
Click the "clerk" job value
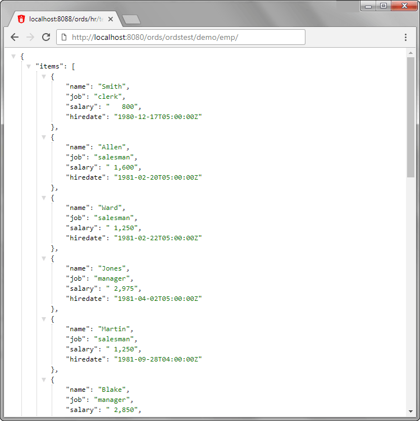(108, 97)
